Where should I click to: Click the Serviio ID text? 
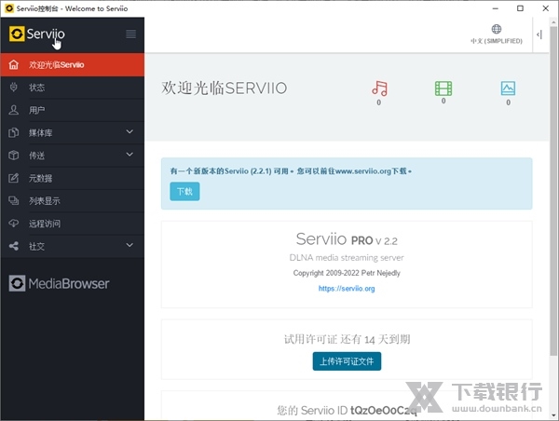(x=347, y=411)
